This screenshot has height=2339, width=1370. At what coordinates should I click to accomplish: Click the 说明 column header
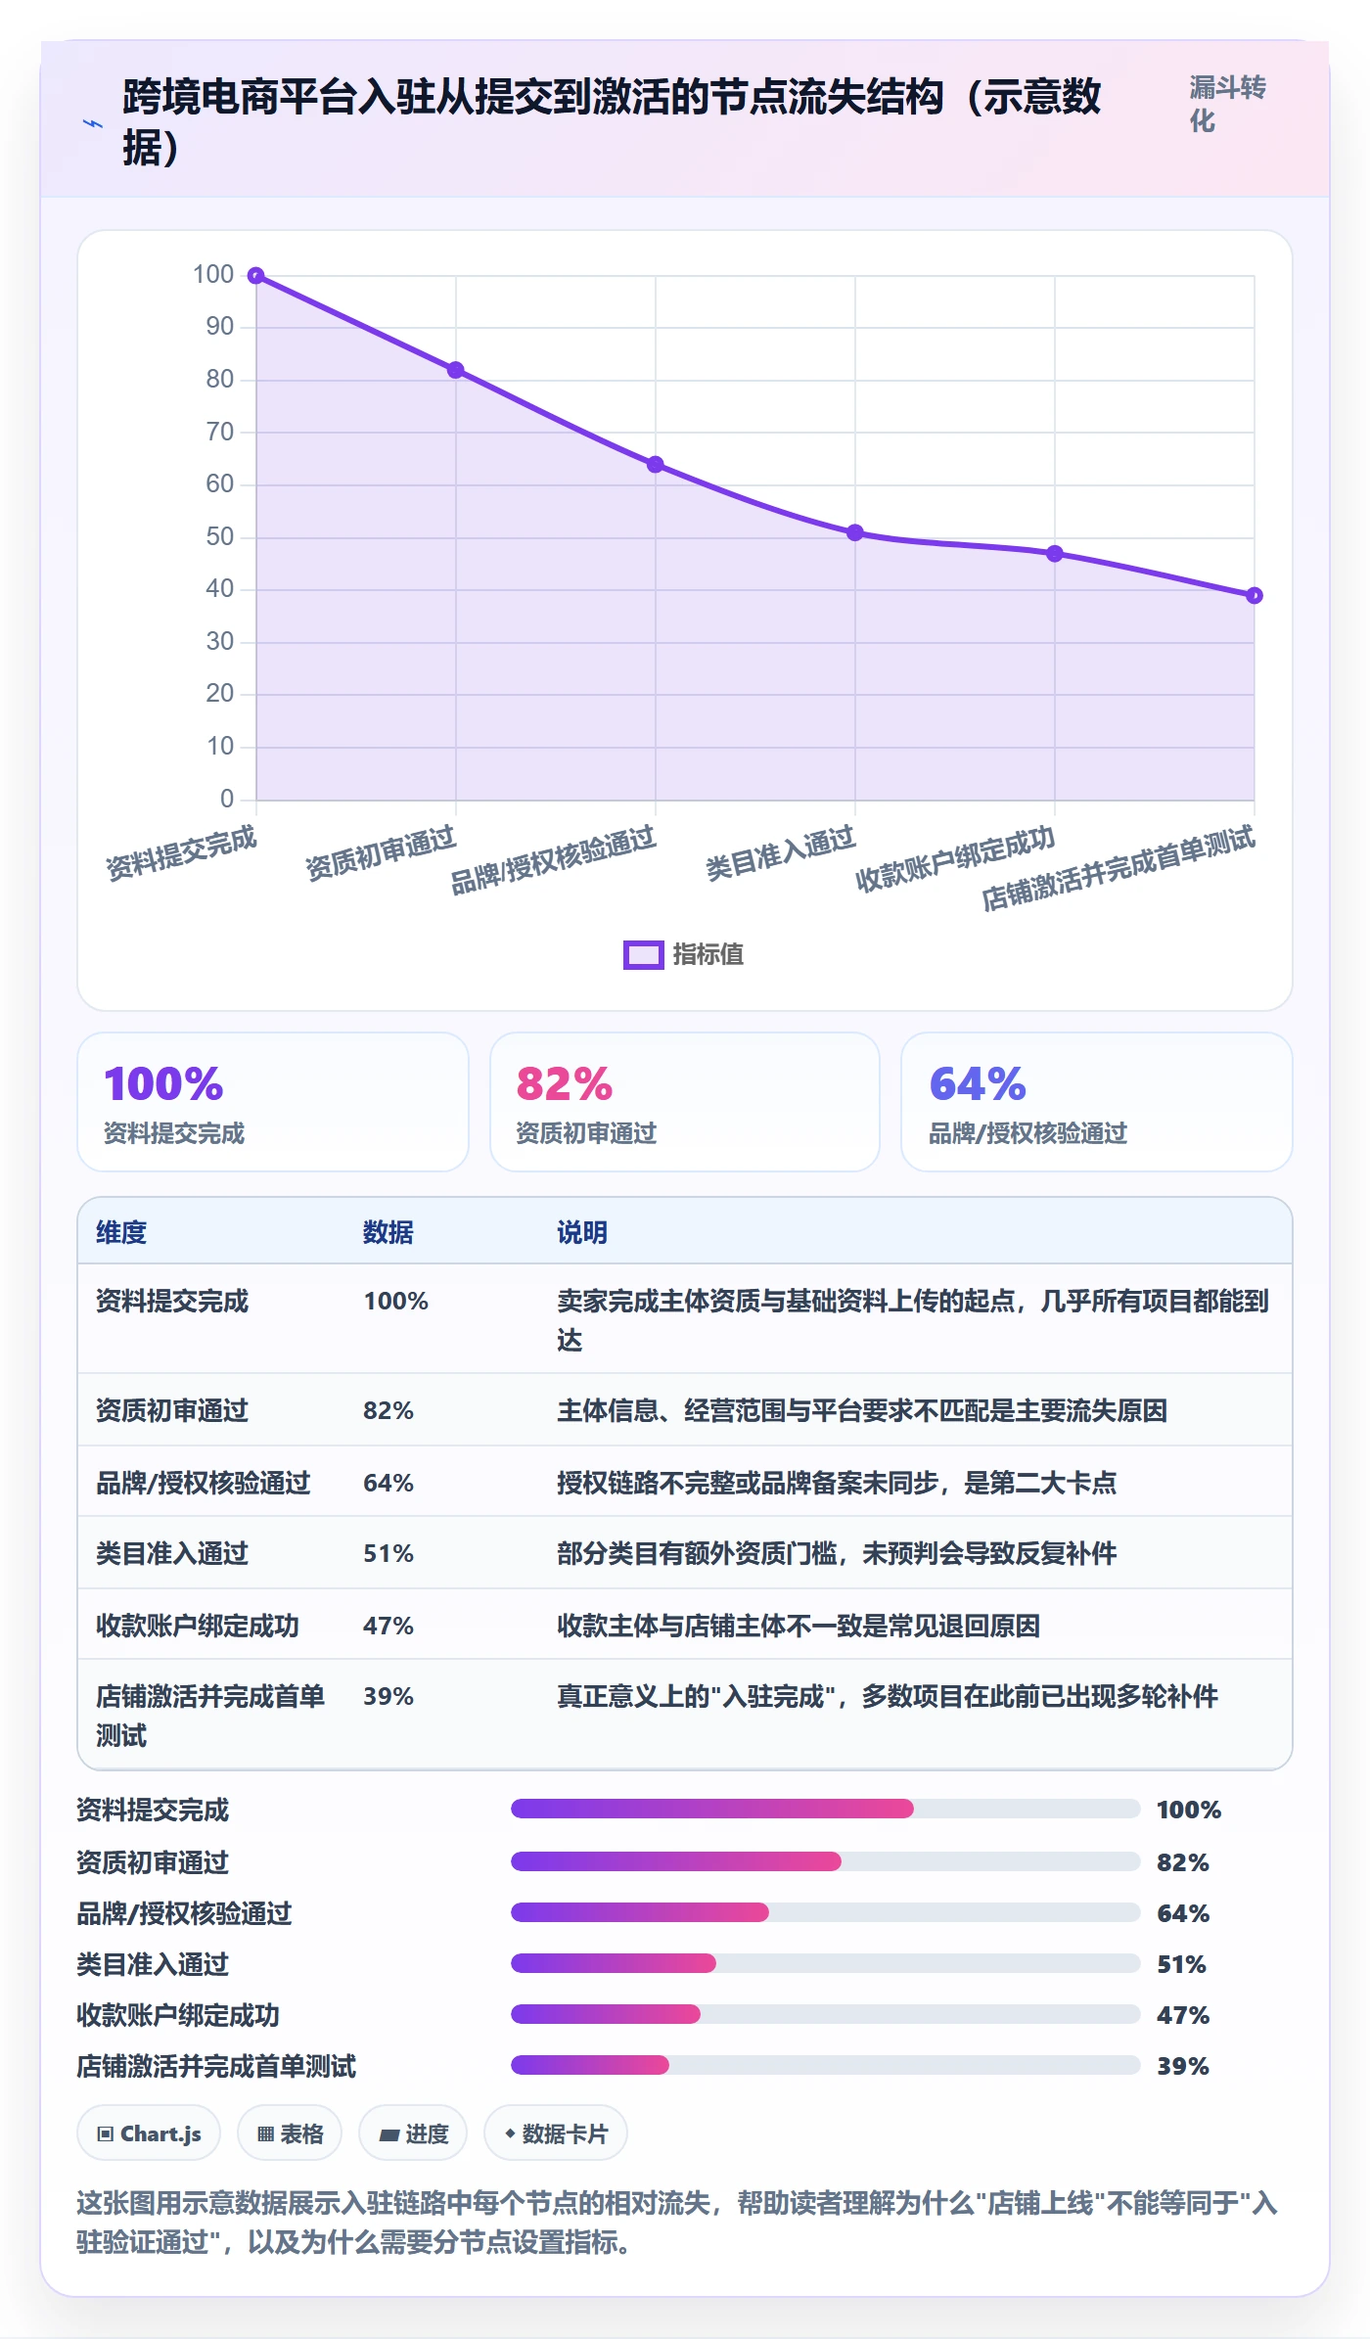pos(582,1232)
